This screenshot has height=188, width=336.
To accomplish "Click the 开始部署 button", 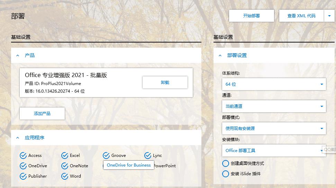I will point(251,16).
